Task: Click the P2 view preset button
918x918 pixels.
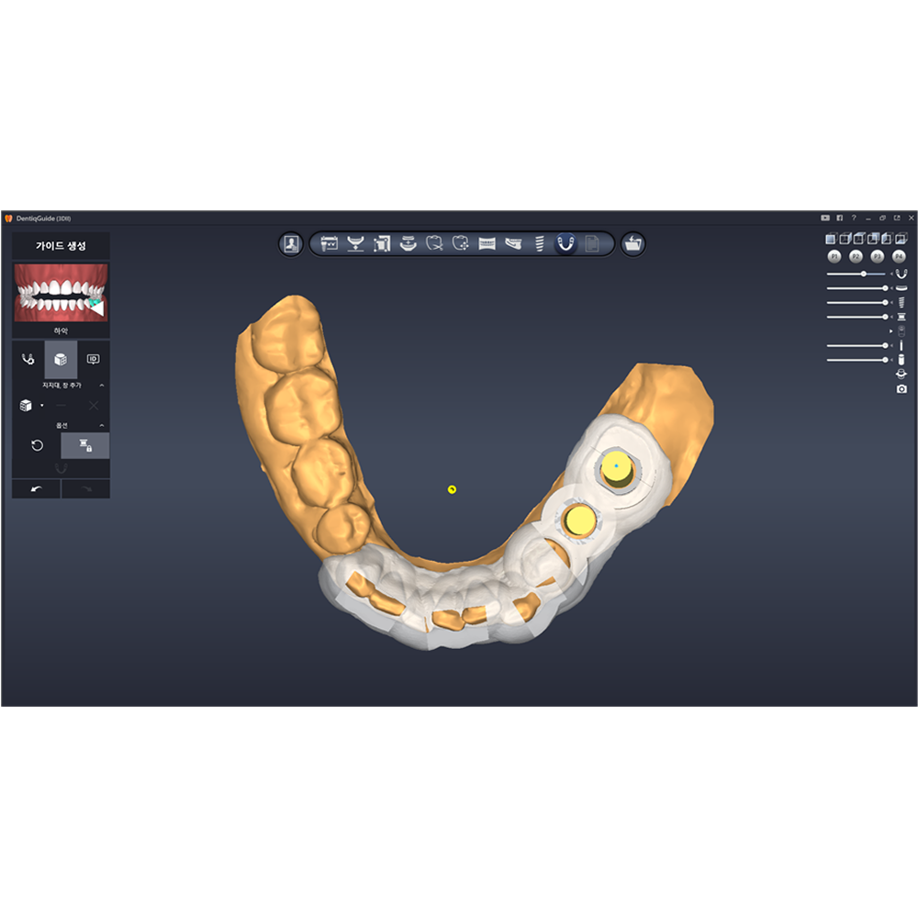Action: tap(856, 257)
